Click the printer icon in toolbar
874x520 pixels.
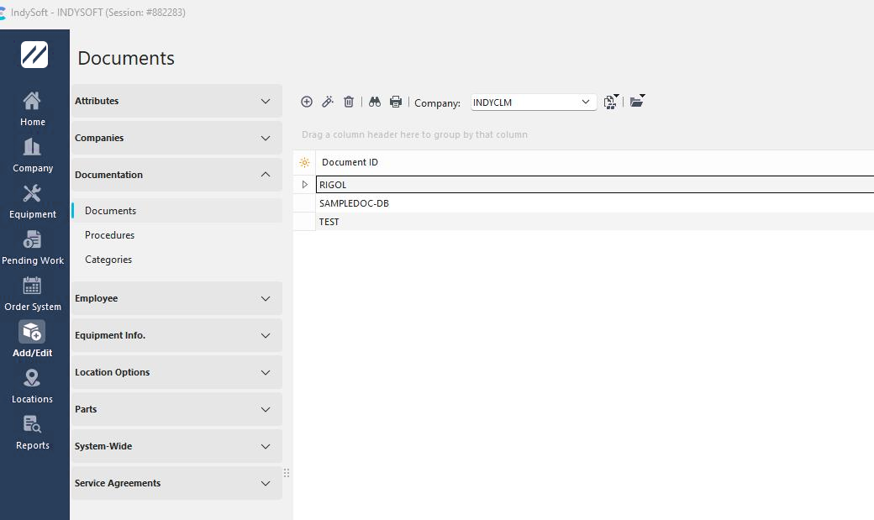coord(396,102)
